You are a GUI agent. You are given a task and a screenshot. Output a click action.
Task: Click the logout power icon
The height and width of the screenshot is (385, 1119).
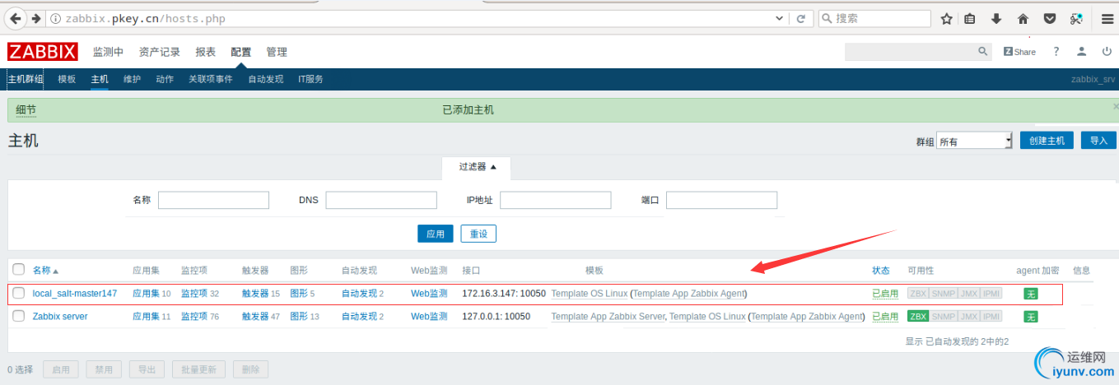pos(1107,51)
